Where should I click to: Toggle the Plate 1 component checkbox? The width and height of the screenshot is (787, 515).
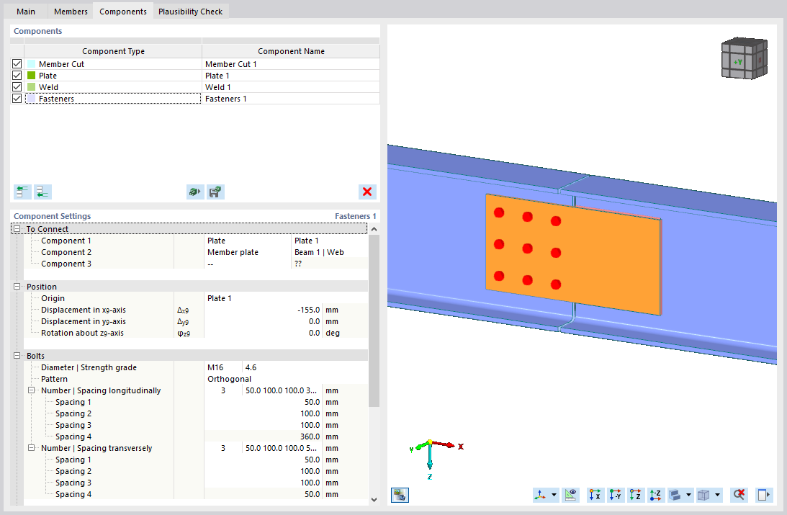[16, 75]
